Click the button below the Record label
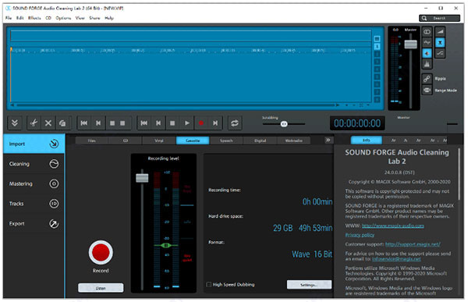The width and height of the screenshot is (468, 302). click(x=101, y=288)
